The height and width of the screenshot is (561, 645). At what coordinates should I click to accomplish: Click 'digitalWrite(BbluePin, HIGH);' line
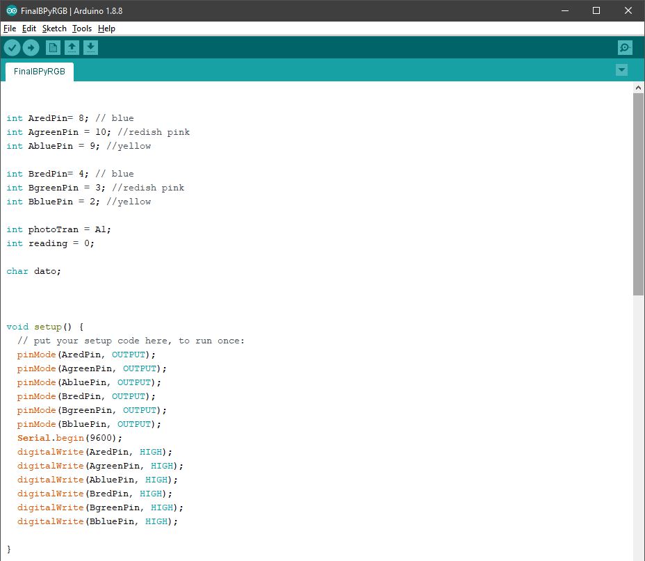97,522
